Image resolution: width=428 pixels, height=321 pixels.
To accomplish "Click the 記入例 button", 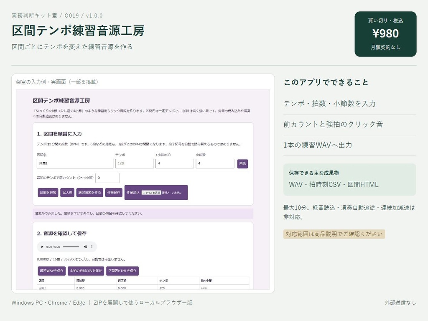I will pyautogui.click(x=67, y=192).
